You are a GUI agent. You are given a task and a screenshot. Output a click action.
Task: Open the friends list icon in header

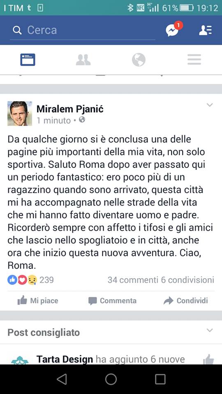coord(206,30)
